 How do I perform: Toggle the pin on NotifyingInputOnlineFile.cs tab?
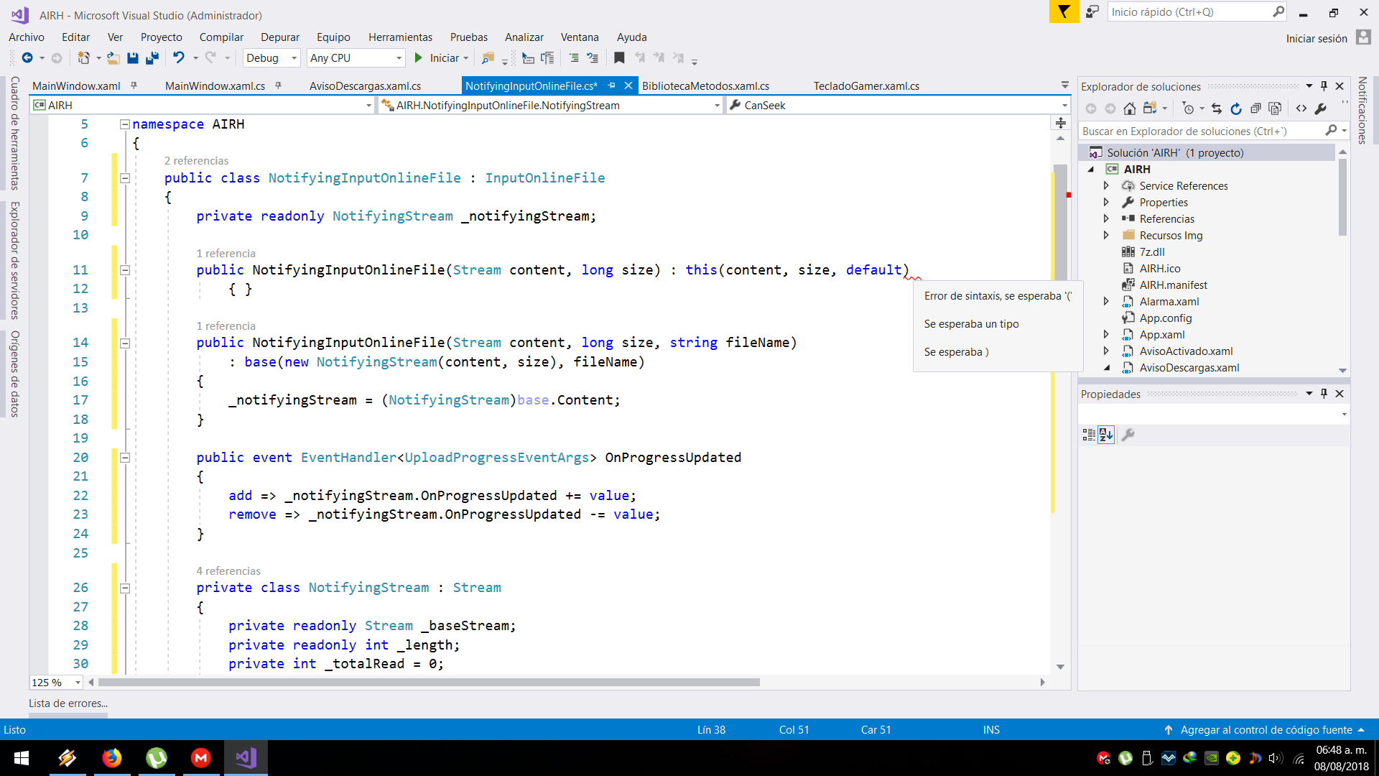click(612, 86)
